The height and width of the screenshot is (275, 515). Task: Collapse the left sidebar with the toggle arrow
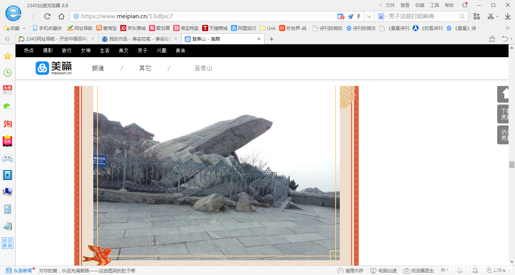(7, 39)
